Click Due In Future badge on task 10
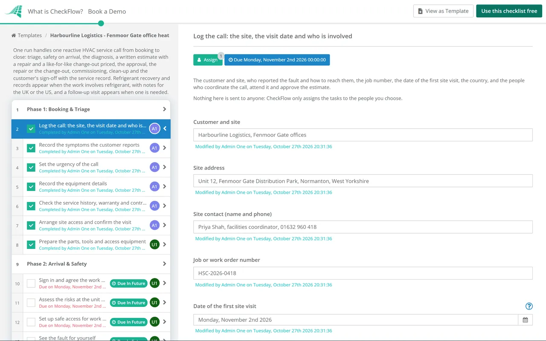546x341 pixels. click(x=128, y=283)
